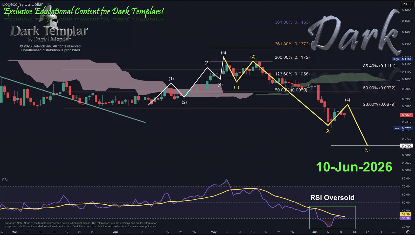Click the Low 0.0778 price label
The image size is (415, 235).
pos(403,128)
